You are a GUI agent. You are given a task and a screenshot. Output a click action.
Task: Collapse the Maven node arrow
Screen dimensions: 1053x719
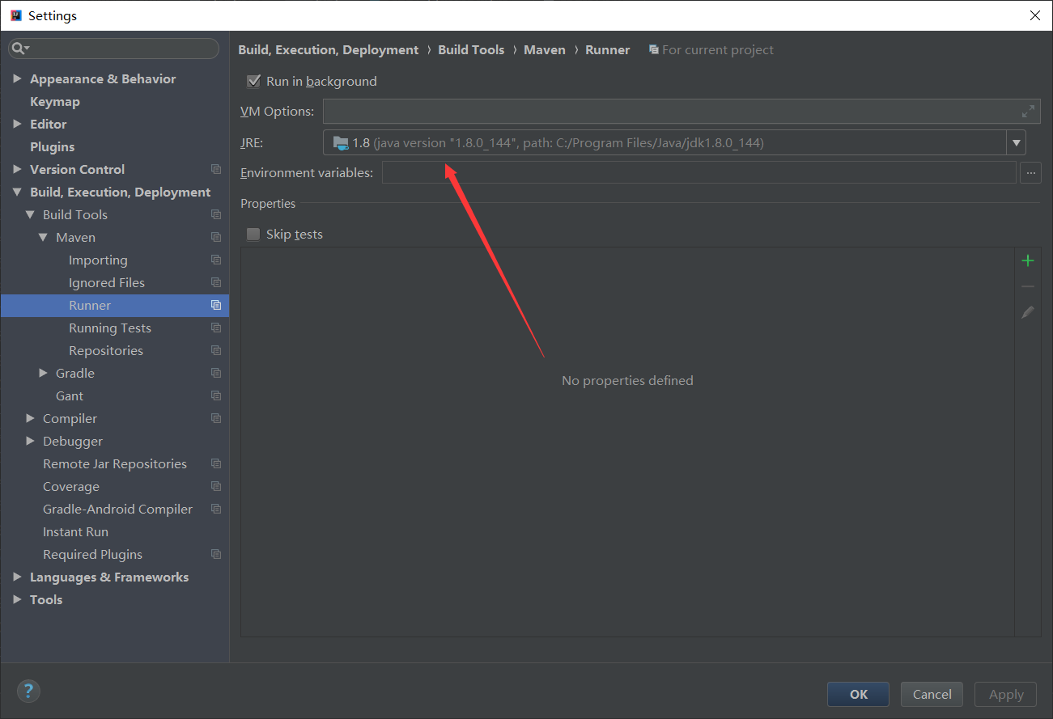point(43,237)
